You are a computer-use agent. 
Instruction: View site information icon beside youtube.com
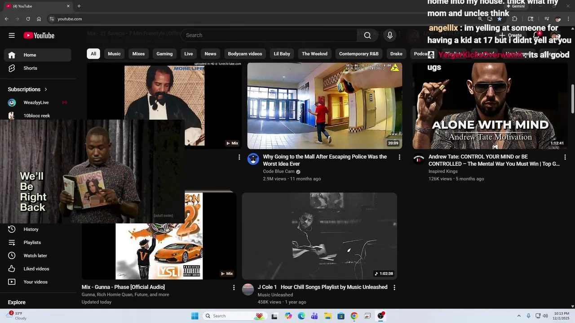52,19
